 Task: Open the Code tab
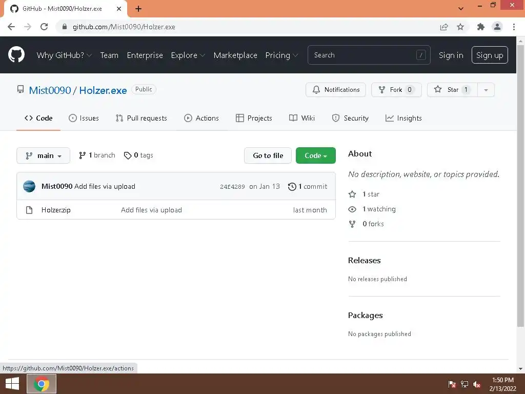point(38,119)
